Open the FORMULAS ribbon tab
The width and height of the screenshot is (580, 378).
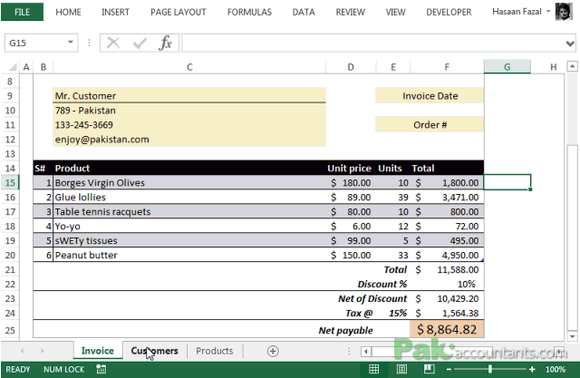click(x=249, y=12)
